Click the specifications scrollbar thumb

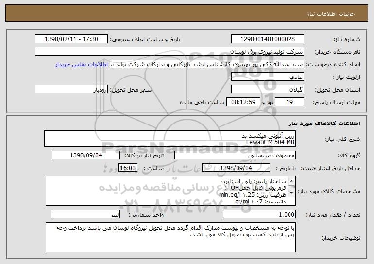tap(291, 186)
